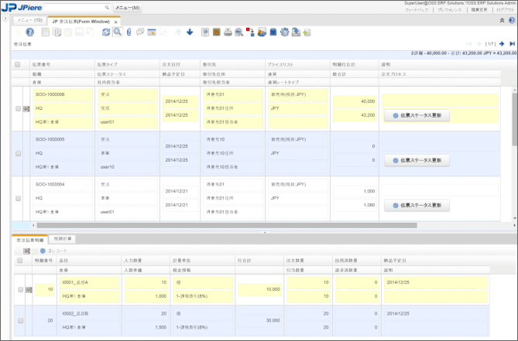The image size is (518, 341).
Task: Close the Form Window tab
Action: (115, 22)
